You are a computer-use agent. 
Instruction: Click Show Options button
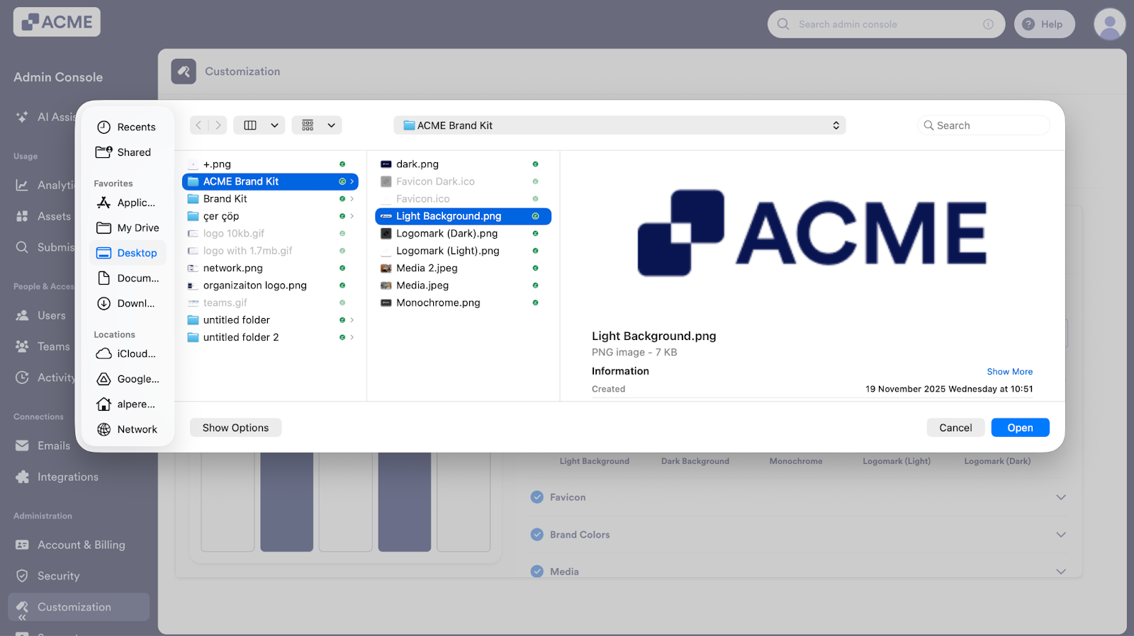pos(235,428)
